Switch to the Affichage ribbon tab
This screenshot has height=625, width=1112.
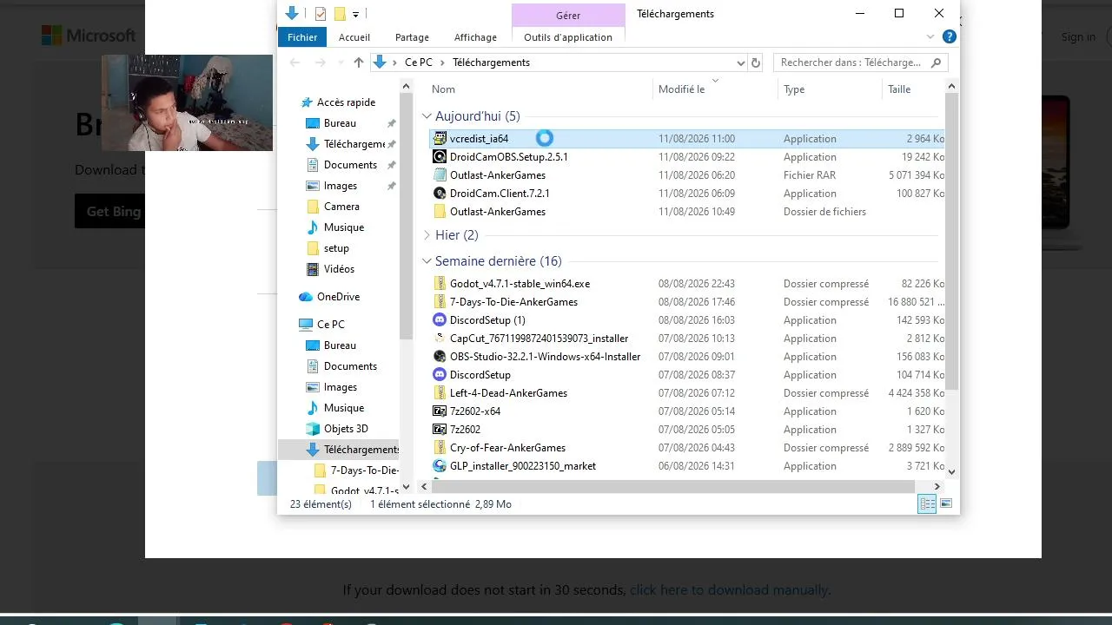coord(475,37)
